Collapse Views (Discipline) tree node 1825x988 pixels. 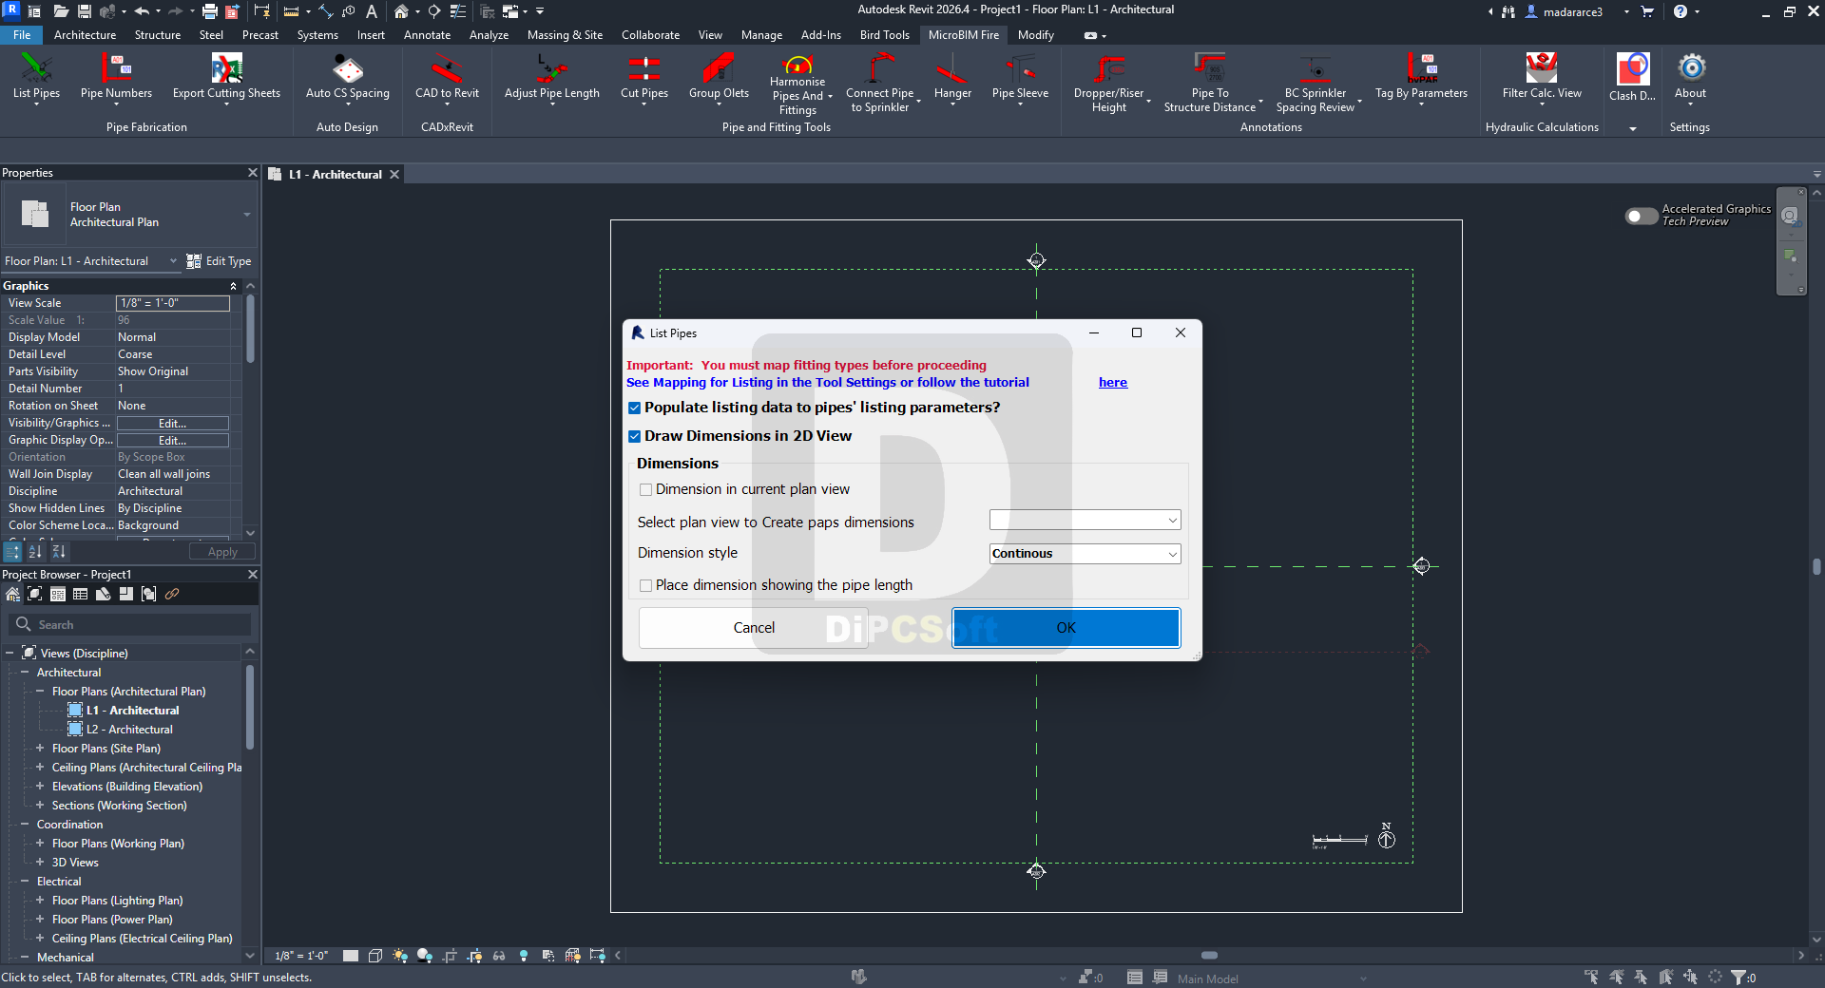pyautogui.click(x=10, y=654)
